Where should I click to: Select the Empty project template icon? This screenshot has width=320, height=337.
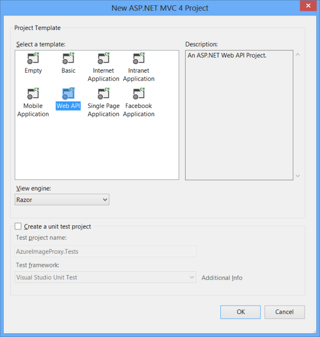33,58
